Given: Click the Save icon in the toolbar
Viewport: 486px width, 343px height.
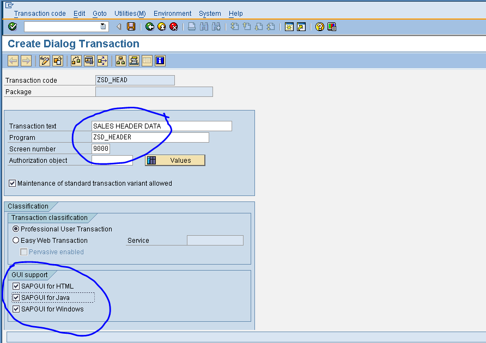Looking at the screenshot, I should tap(131, 26).
